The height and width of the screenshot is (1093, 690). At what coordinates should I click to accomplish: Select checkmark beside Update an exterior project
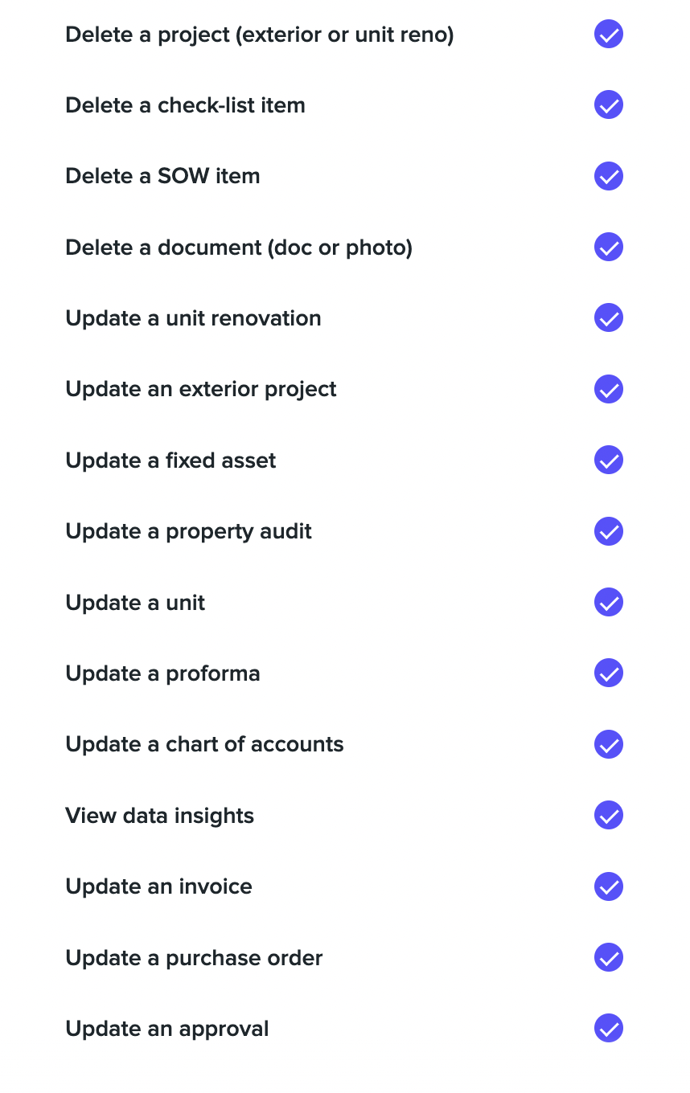pos(609,389)
